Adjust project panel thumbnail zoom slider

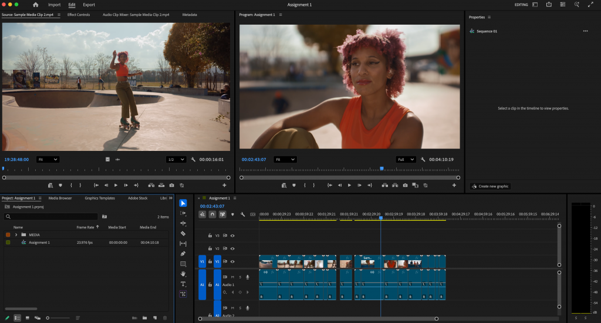click(48, 318)
